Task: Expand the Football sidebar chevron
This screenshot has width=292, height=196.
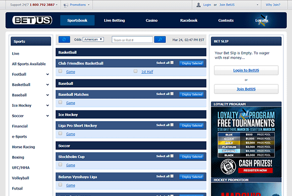Action: (48, 74)
